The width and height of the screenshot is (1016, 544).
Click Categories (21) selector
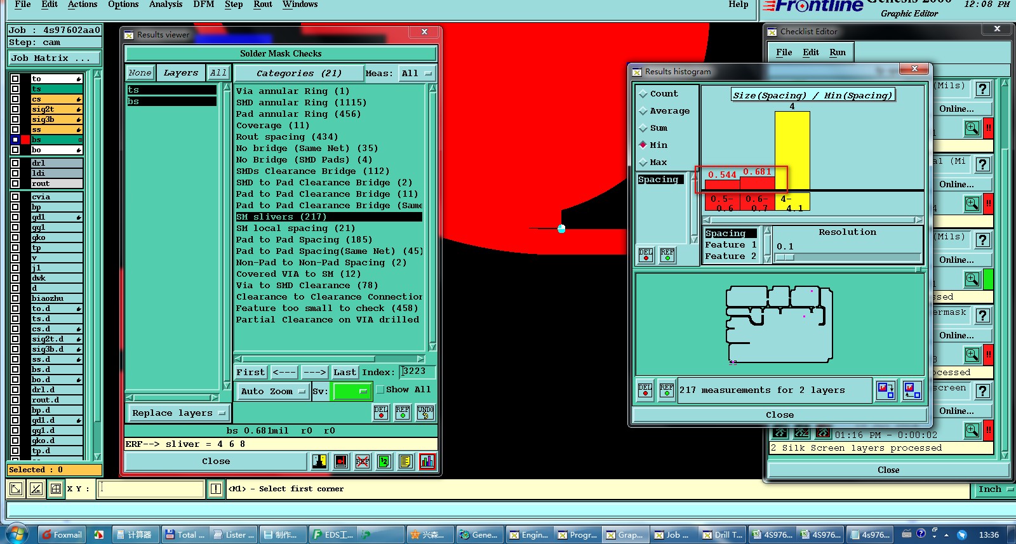click(299, 73)
